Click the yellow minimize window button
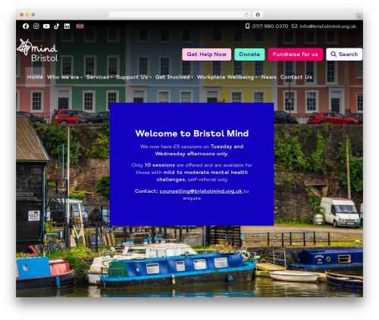 [27, 14]
